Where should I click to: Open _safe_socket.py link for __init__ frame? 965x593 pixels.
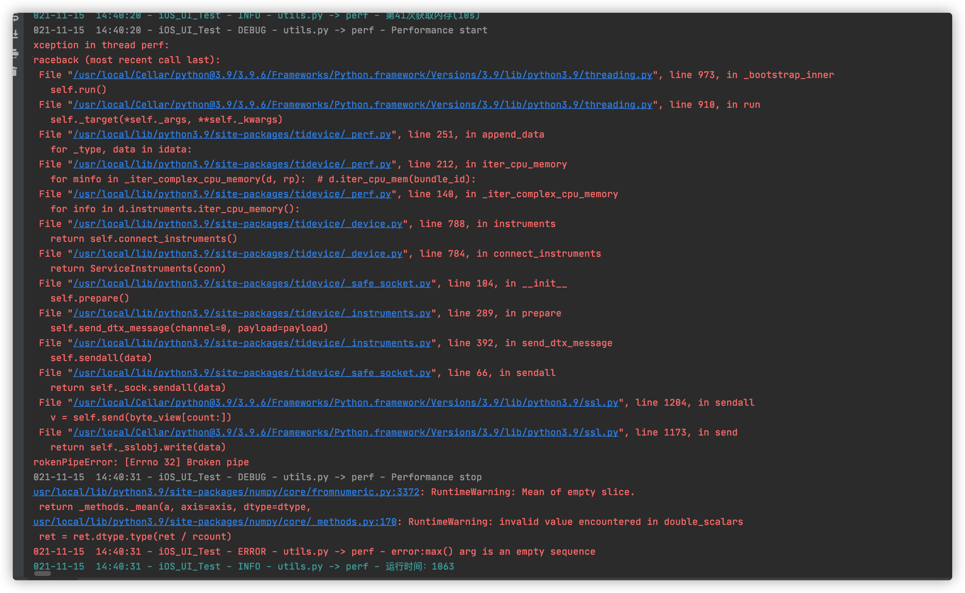(252, 284)
